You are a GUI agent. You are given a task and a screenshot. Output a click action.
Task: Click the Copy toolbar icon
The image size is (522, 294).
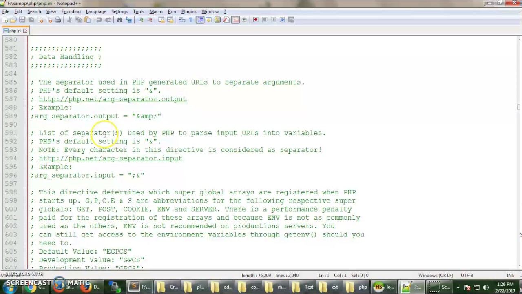78,20
